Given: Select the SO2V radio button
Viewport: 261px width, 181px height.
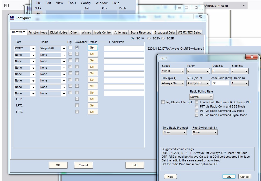Looking at the screenshot, I should click(x=149, y=38).
